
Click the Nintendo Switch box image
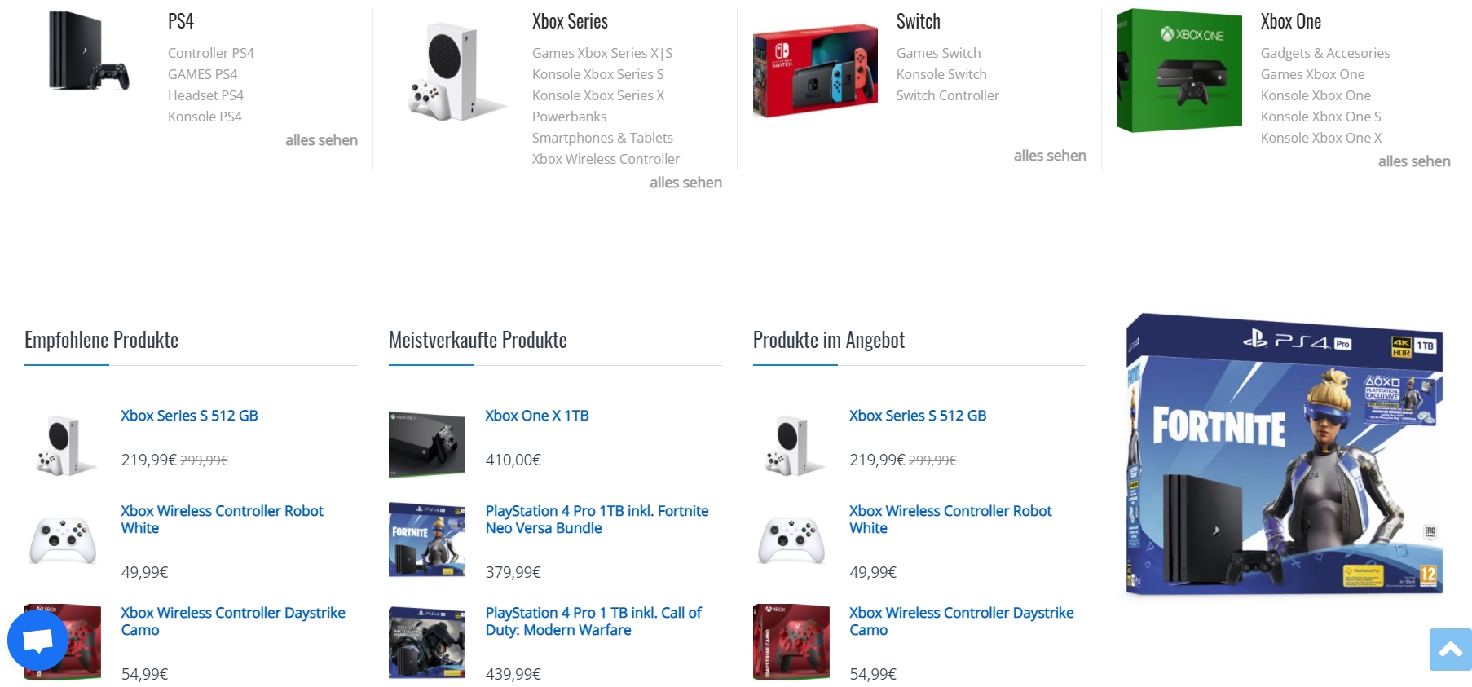click(x=815, y=71)
